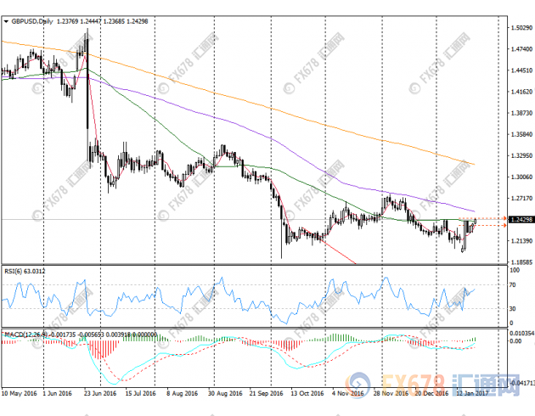This screenshot has width=535, height=416.
Task: Click the RSI level 30 axis label
Action: (x=512, y=308)
